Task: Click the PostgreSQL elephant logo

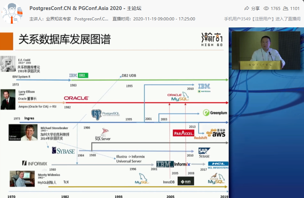Action: point(105,114)
